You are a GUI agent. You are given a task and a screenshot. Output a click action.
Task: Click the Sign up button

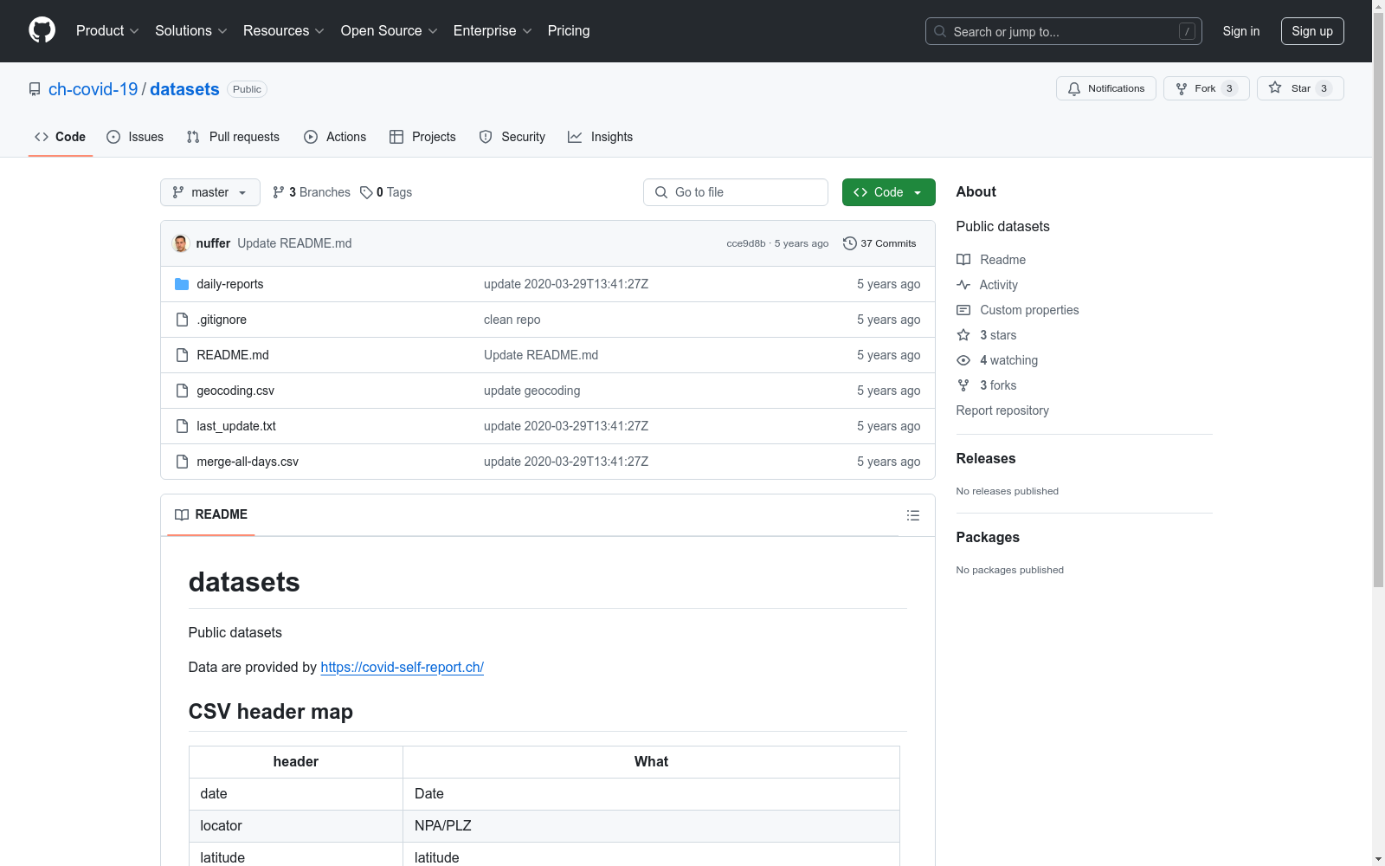click(x=1312, y=31)
